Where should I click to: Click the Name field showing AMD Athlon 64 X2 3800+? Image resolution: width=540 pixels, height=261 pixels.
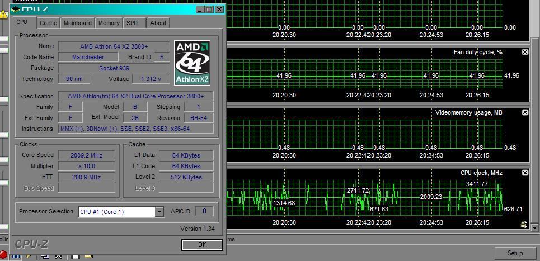pos(114,46)
